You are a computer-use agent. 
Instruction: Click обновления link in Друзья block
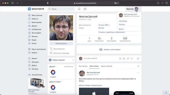point(69,66)
